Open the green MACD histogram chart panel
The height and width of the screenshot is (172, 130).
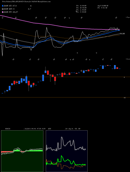click(x=22, y=151)
